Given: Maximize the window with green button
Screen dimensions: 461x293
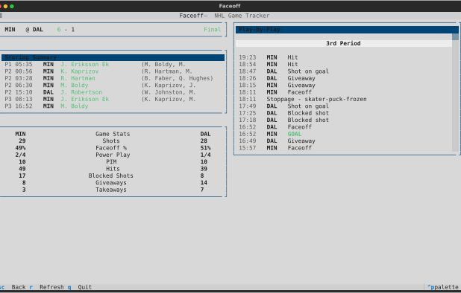Looking at the screenshot, I should click(x=12, y=6).
